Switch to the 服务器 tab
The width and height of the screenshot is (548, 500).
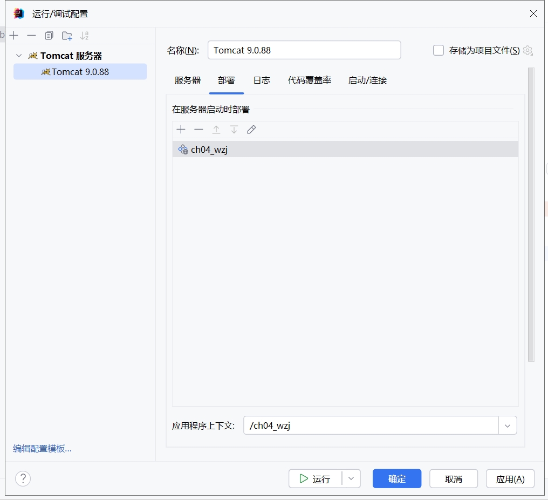[188, 80]
